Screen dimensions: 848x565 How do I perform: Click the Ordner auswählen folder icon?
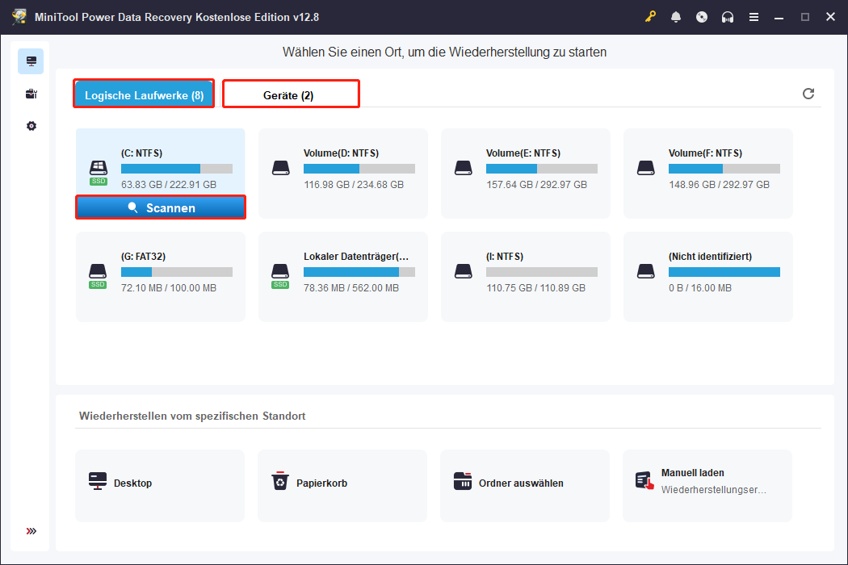coord(463,481)
